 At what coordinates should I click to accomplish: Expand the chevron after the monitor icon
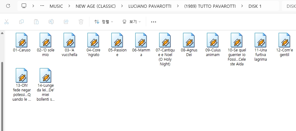pos(33,6)
